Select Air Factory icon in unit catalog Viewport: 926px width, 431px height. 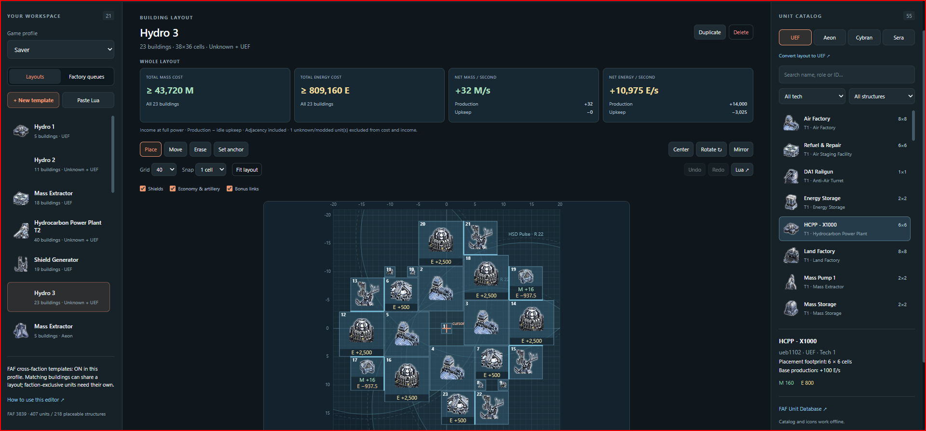(791, 123)
